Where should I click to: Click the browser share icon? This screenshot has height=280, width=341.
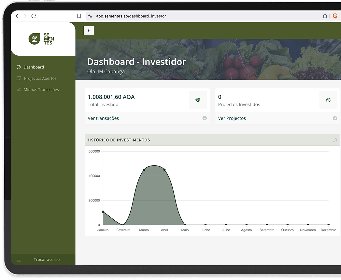coord(325,16)
